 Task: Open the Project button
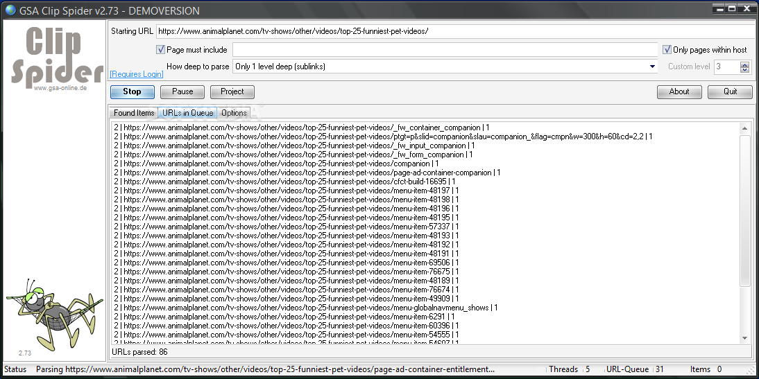click(x=232, y=92)
